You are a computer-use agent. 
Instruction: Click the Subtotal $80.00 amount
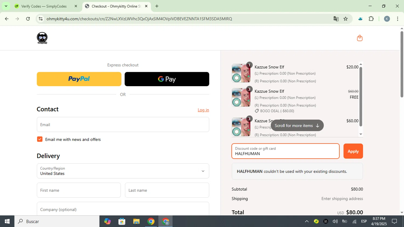357,189
